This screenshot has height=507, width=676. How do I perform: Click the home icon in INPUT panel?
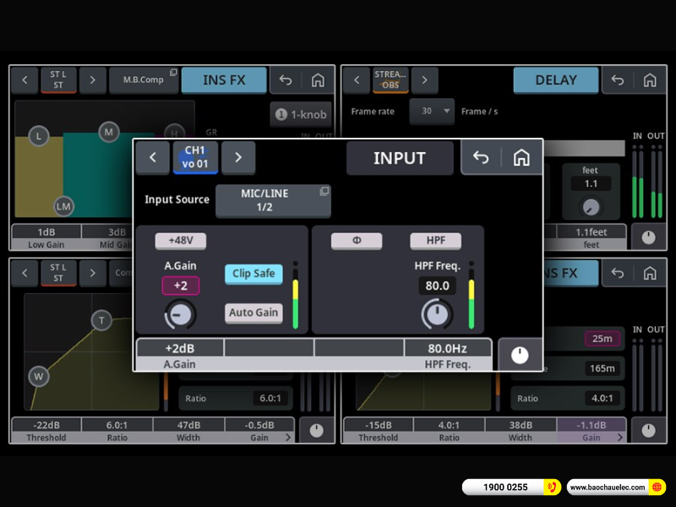click(x=521, y=158)
